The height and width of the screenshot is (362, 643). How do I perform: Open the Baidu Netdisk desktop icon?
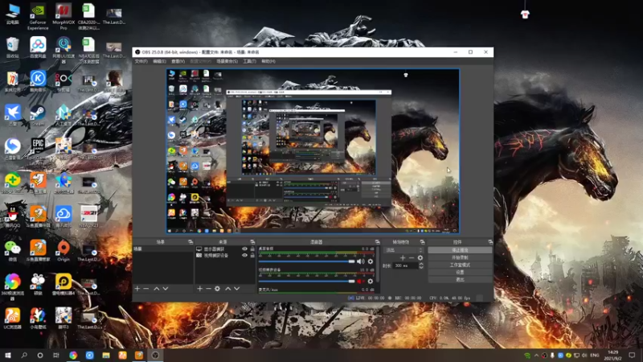(38, 47)
